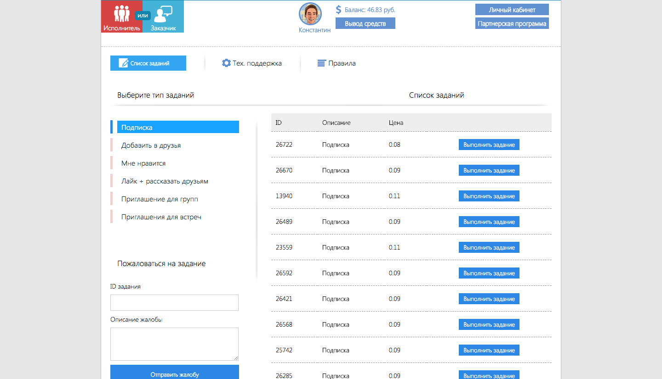Click the list icon beside Правила

pyautogui.click(x=322, y=63)
